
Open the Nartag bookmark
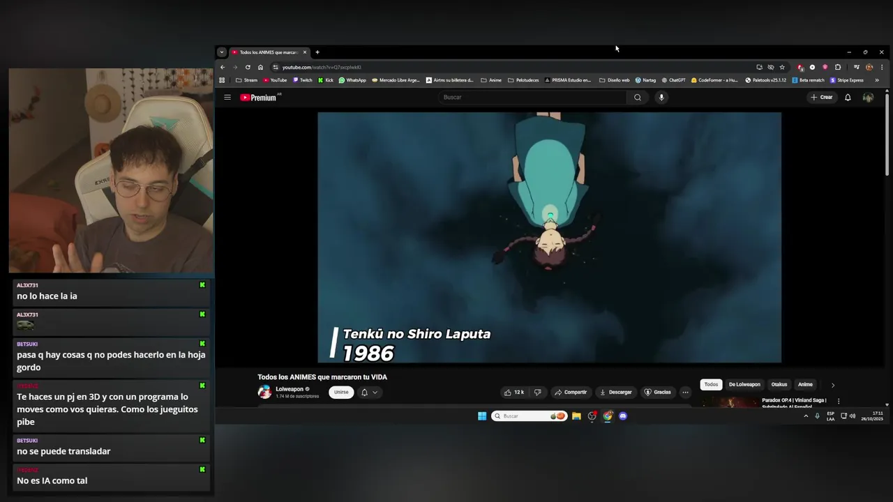(645, 80)
